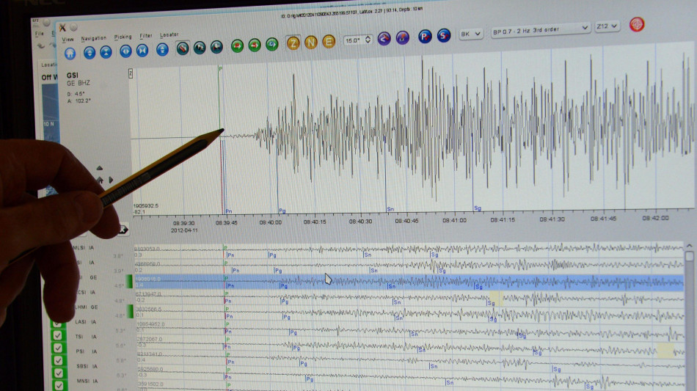Select the orange E component button
Viewport: 697px width, 391px height.
click(x=329, y=41)
